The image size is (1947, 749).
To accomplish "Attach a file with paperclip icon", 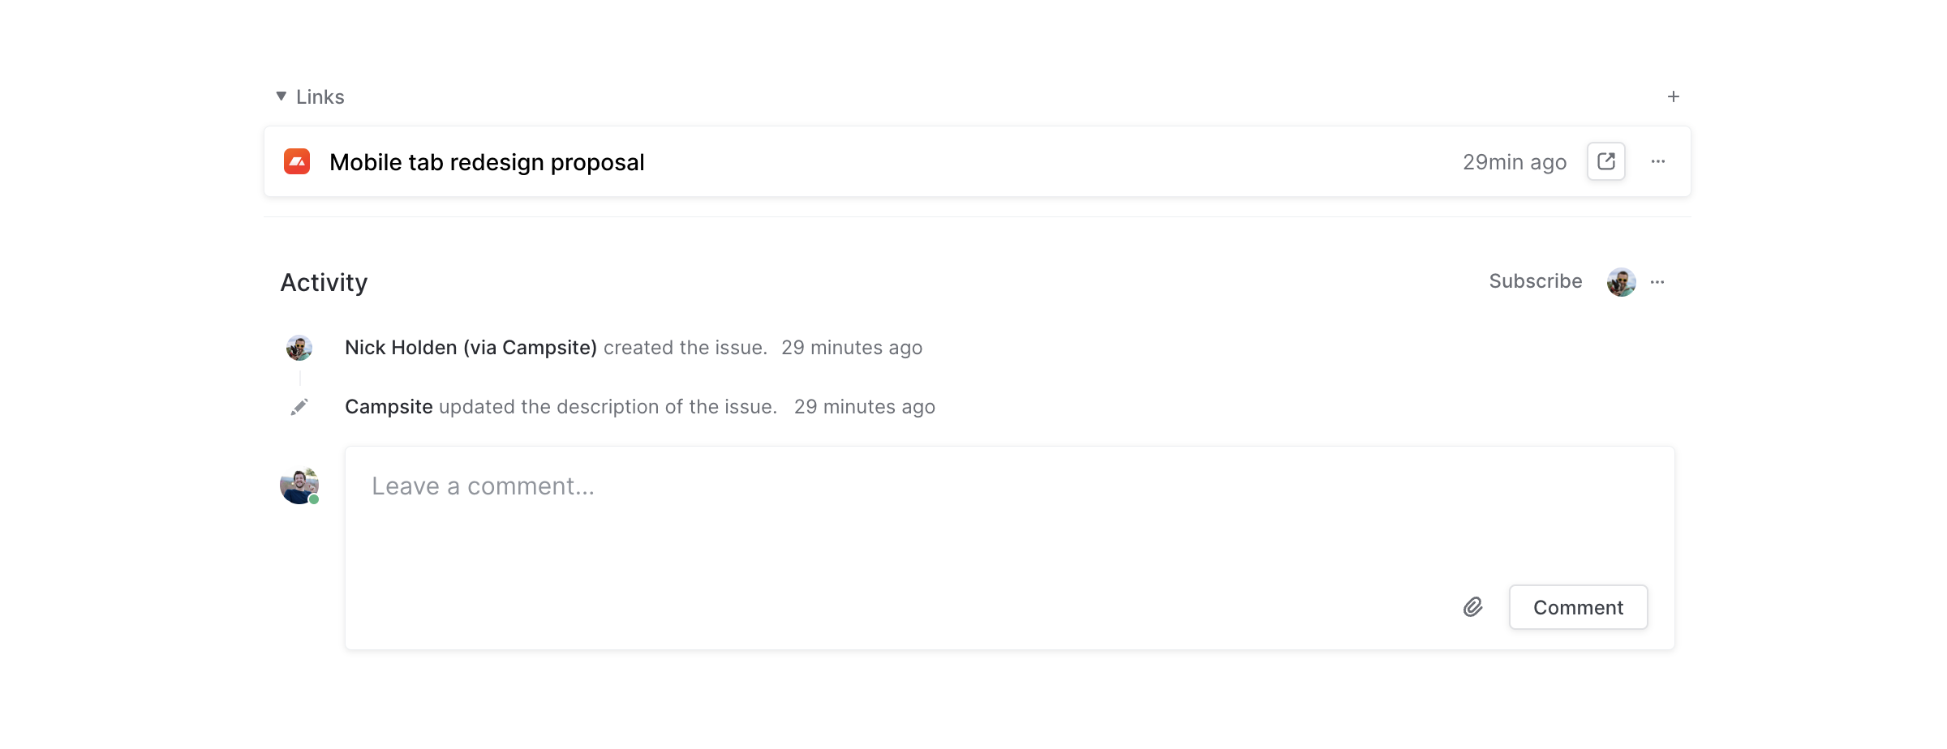I will pyautogui.click(x=1472, y=607).
